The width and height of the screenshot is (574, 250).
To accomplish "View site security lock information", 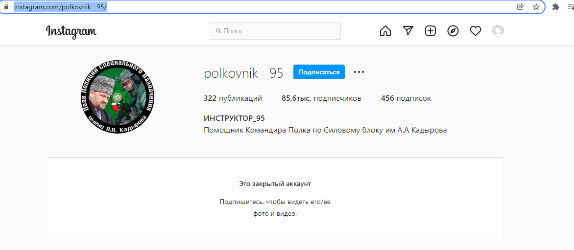I will click(5, 7).
